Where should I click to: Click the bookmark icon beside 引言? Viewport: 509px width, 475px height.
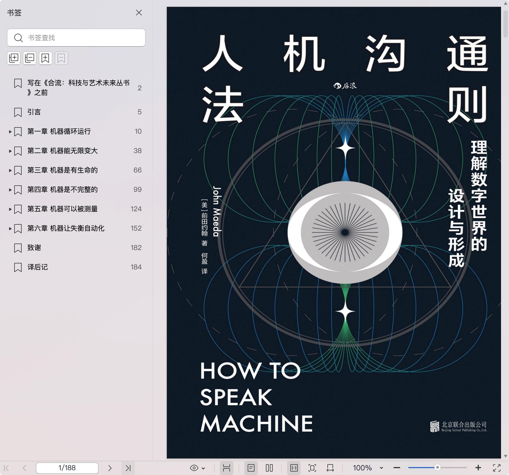pos(18,112)
